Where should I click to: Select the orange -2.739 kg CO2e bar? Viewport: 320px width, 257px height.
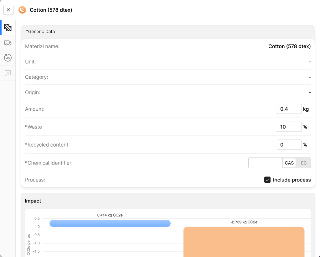pos(244,241)
